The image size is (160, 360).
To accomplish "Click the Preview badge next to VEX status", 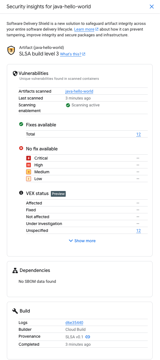I will (x=58, y=194).
